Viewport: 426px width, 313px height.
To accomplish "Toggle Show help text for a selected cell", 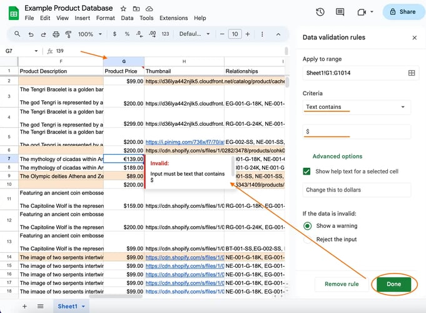I will (x=307, y=172).
